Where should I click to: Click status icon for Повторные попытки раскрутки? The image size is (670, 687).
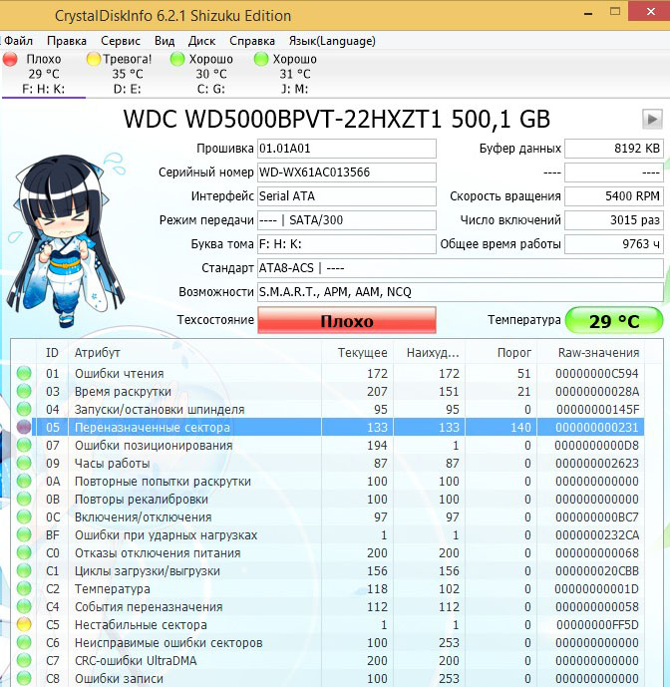pyautogui.click(x=24, y=481)
